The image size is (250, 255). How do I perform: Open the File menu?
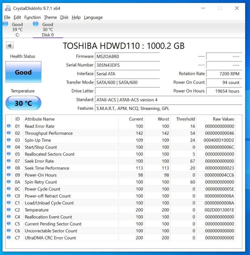(7, 17)
